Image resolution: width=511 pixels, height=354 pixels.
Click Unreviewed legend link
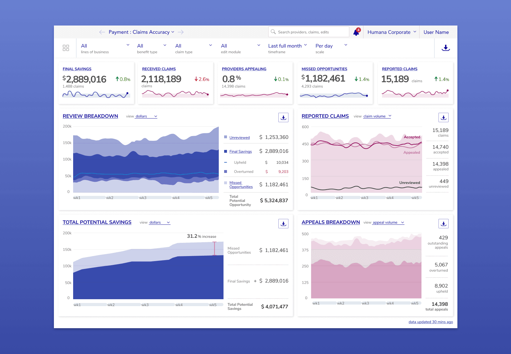tap(240, 138)
